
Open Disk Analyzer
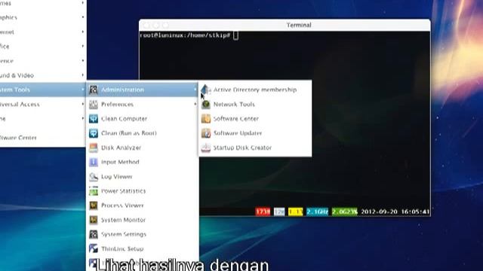click(x=143, y=148)
